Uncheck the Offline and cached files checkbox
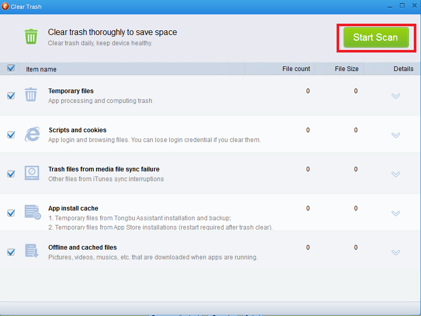This screenshot has width=421, height=316. click(11, 252)
